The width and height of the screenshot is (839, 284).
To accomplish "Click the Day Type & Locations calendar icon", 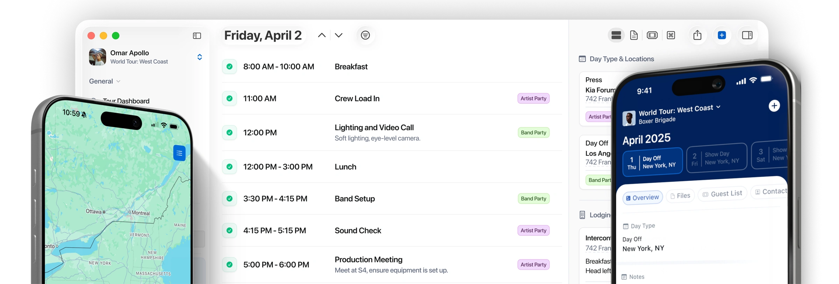I will (x=582, y=59).
